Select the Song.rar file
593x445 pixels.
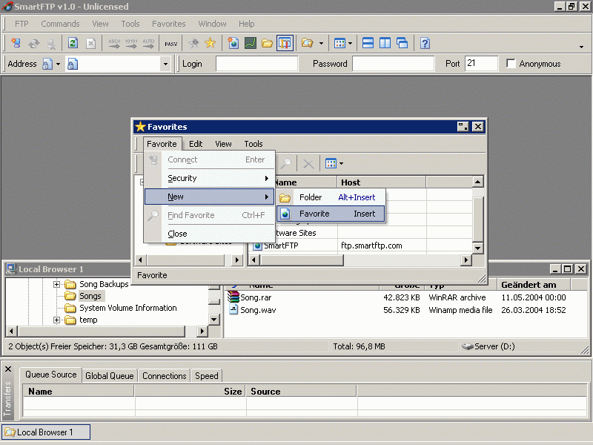pyautogui.click(x=256, y=297)
